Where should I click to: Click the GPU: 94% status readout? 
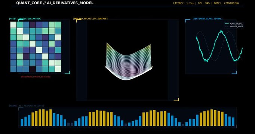(x=204, y=3)
